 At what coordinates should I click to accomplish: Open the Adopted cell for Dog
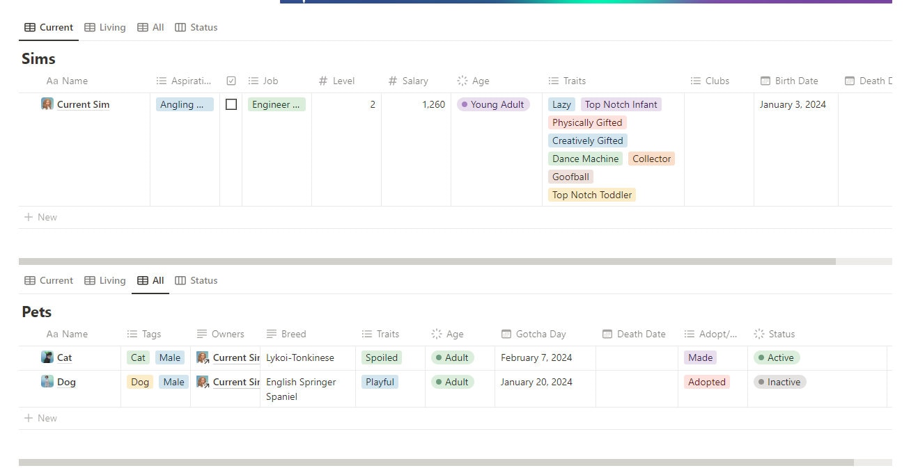point(706,382)
